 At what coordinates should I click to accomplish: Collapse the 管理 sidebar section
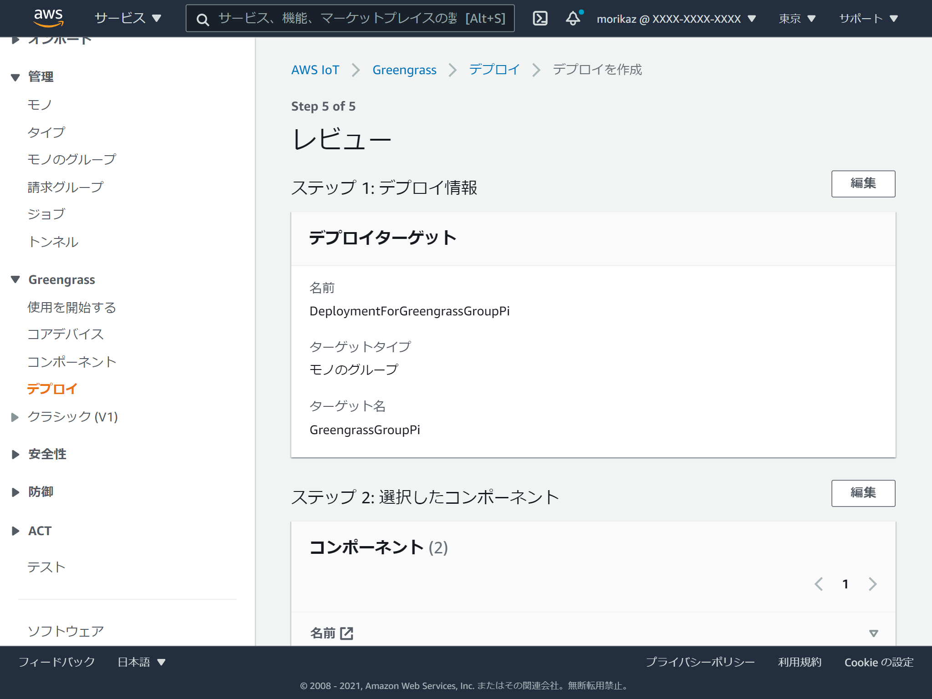(x=15, y=76)
